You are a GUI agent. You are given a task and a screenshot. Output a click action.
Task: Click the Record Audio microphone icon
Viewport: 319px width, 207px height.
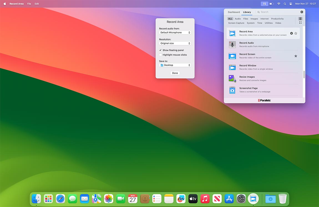point(232,45)
